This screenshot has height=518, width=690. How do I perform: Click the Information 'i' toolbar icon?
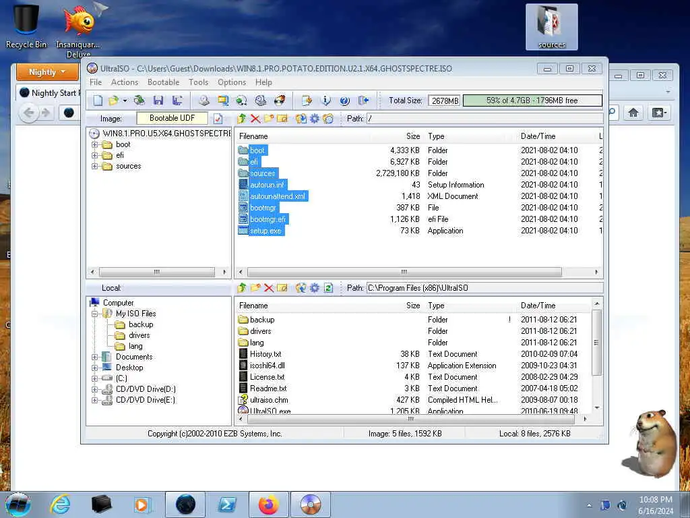coord(325,101)
